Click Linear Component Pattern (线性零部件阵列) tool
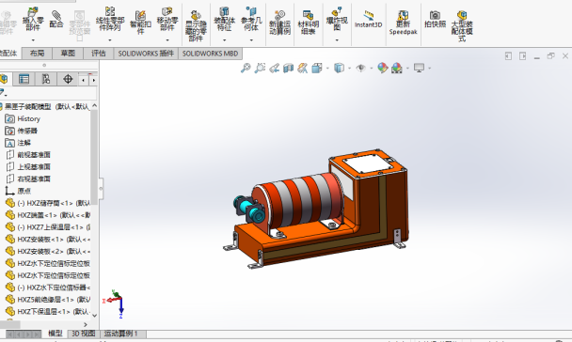Image resolution: width=572 pixels, height=342 pixels. (110, 20)
